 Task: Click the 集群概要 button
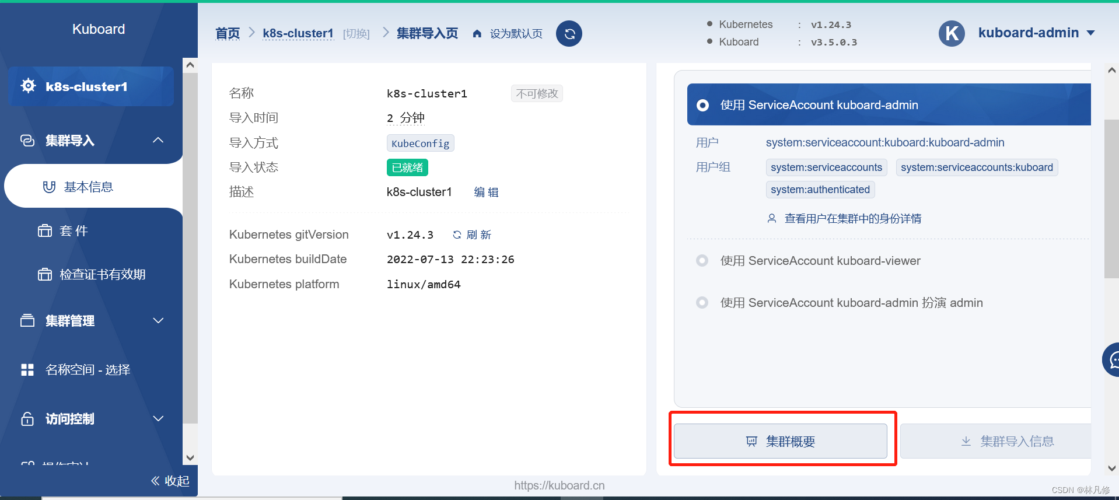[781, 441]
